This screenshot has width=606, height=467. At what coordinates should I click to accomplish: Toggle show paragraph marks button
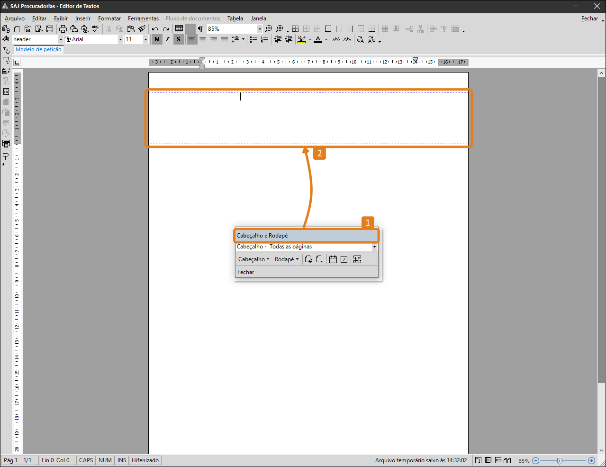point(200,29)
